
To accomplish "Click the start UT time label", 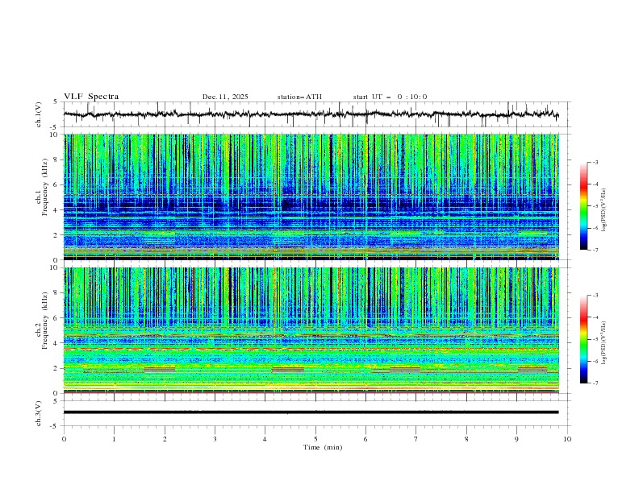I will pos(390,97).
